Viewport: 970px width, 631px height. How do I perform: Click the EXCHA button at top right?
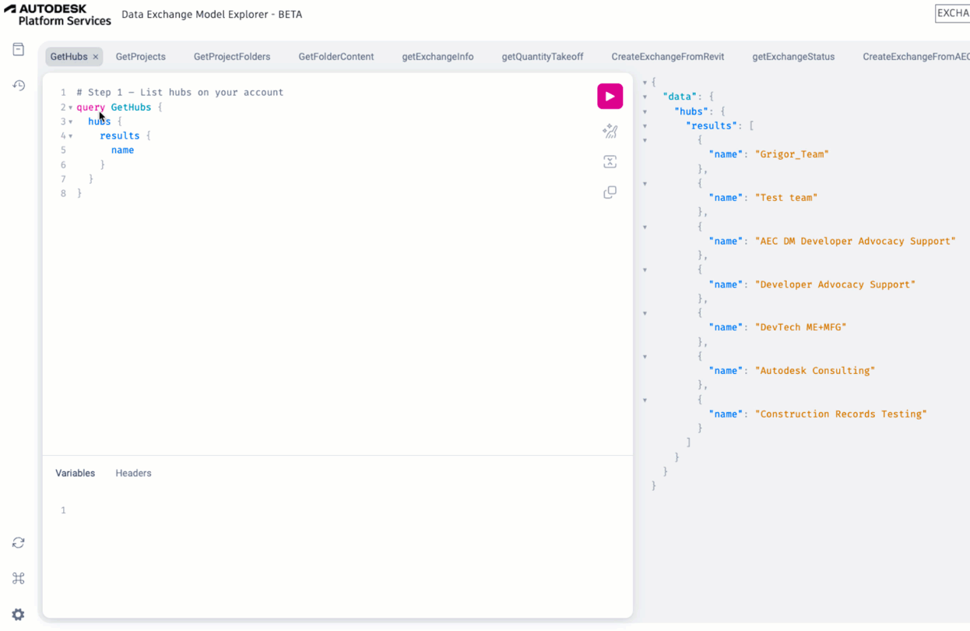coord(952,13)
